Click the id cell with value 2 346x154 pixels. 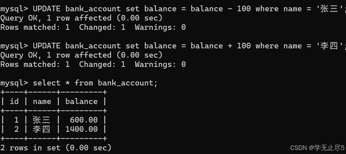click(x=17, y=129)
